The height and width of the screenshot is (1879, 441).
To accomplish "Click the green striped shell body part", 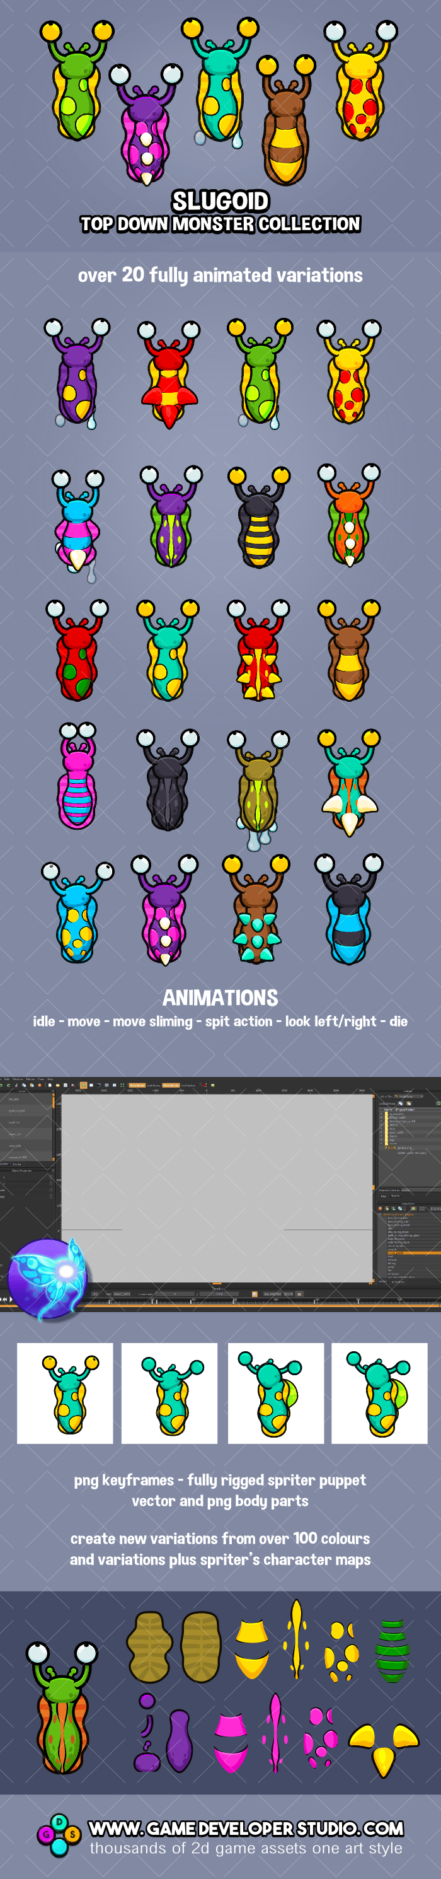I will coord(392,1651).
